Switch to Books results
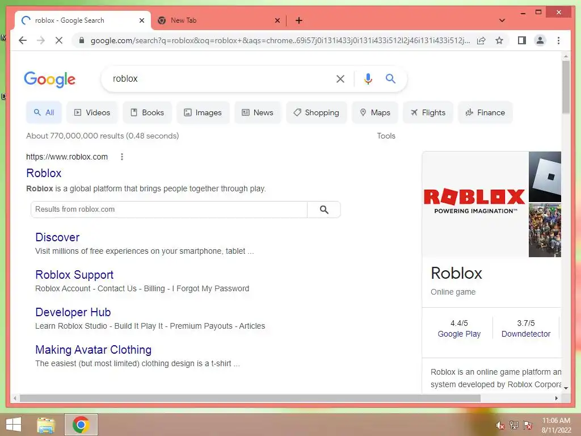The image size is (581, 436). click(x=147, y=112)
